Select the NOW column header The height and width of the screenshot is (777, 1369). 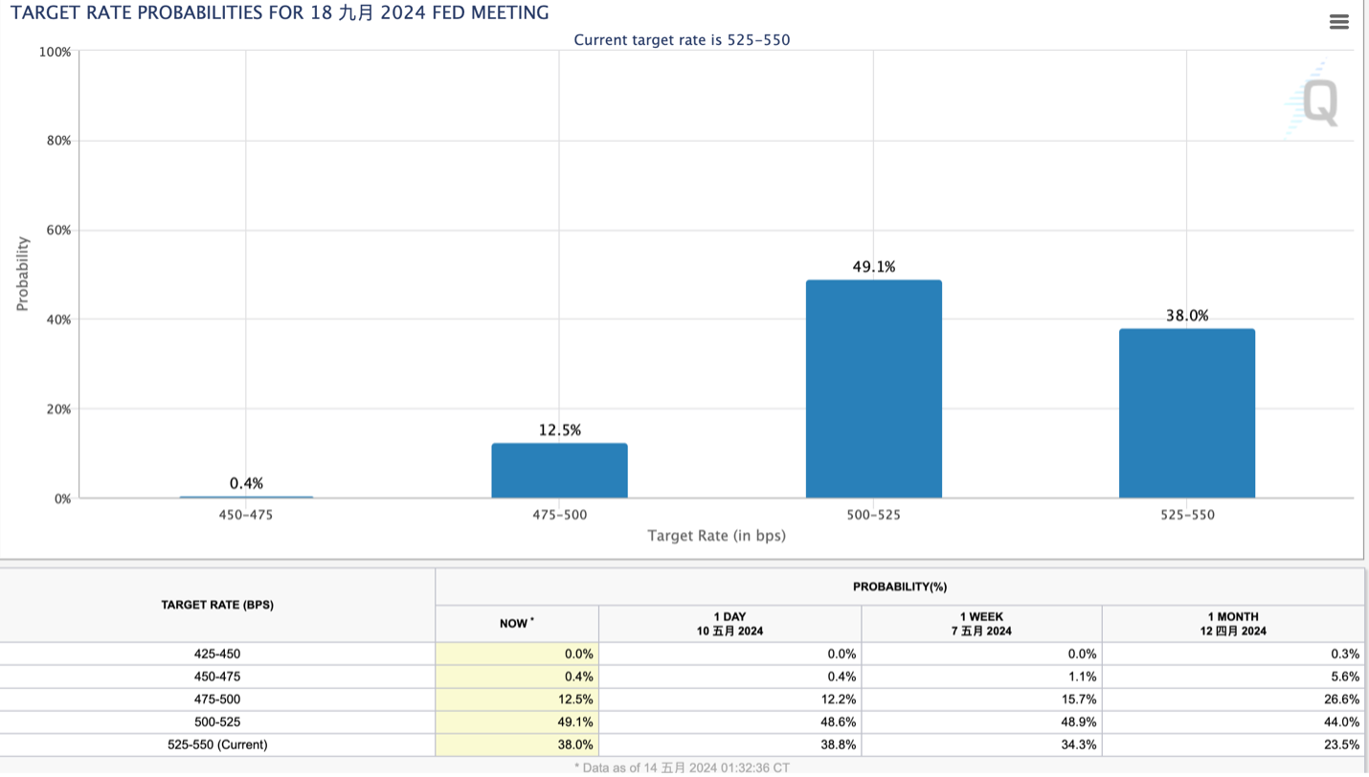click(517, 623)
